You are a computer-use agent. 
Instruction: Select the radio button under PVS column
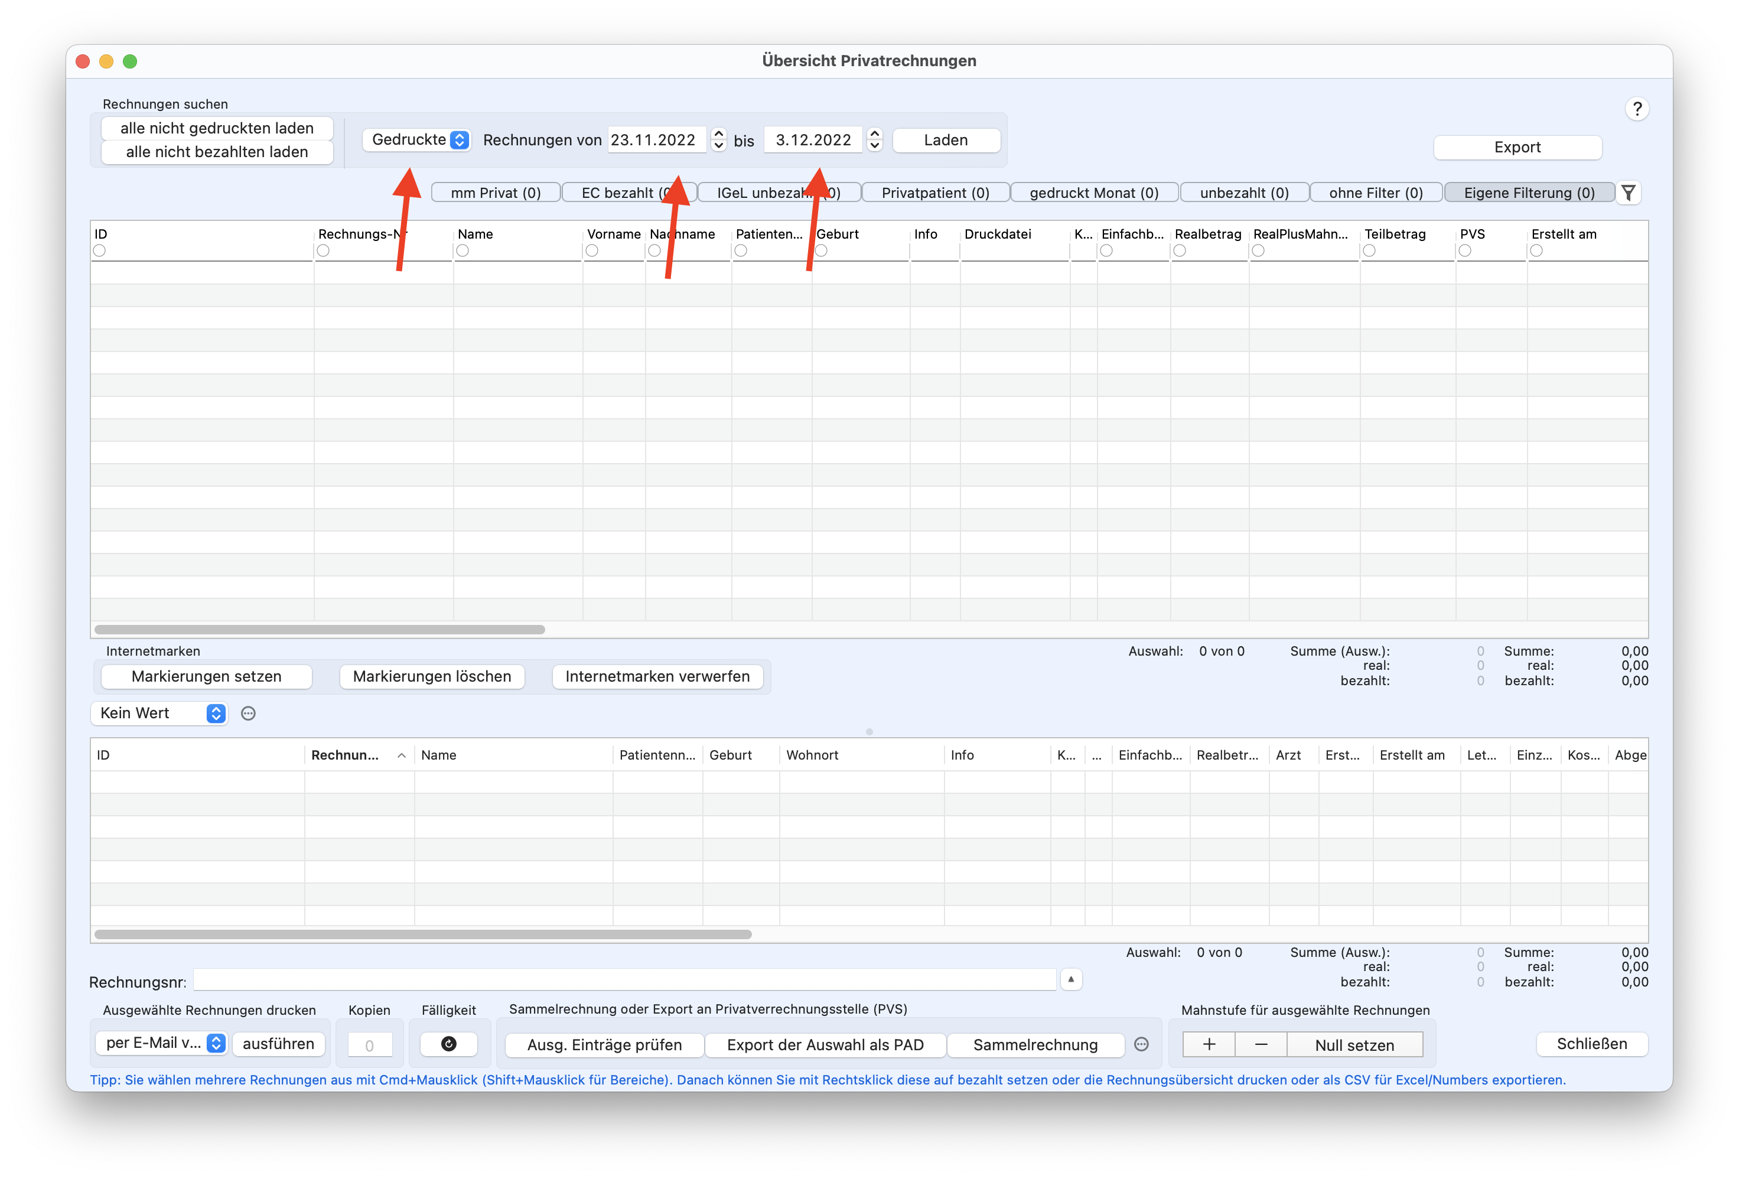pos(1465,250)
